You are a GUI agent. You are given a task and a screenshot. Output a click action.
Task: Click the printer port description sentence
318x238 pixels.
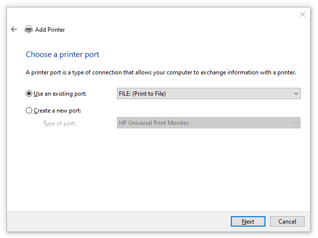(161, 72)
